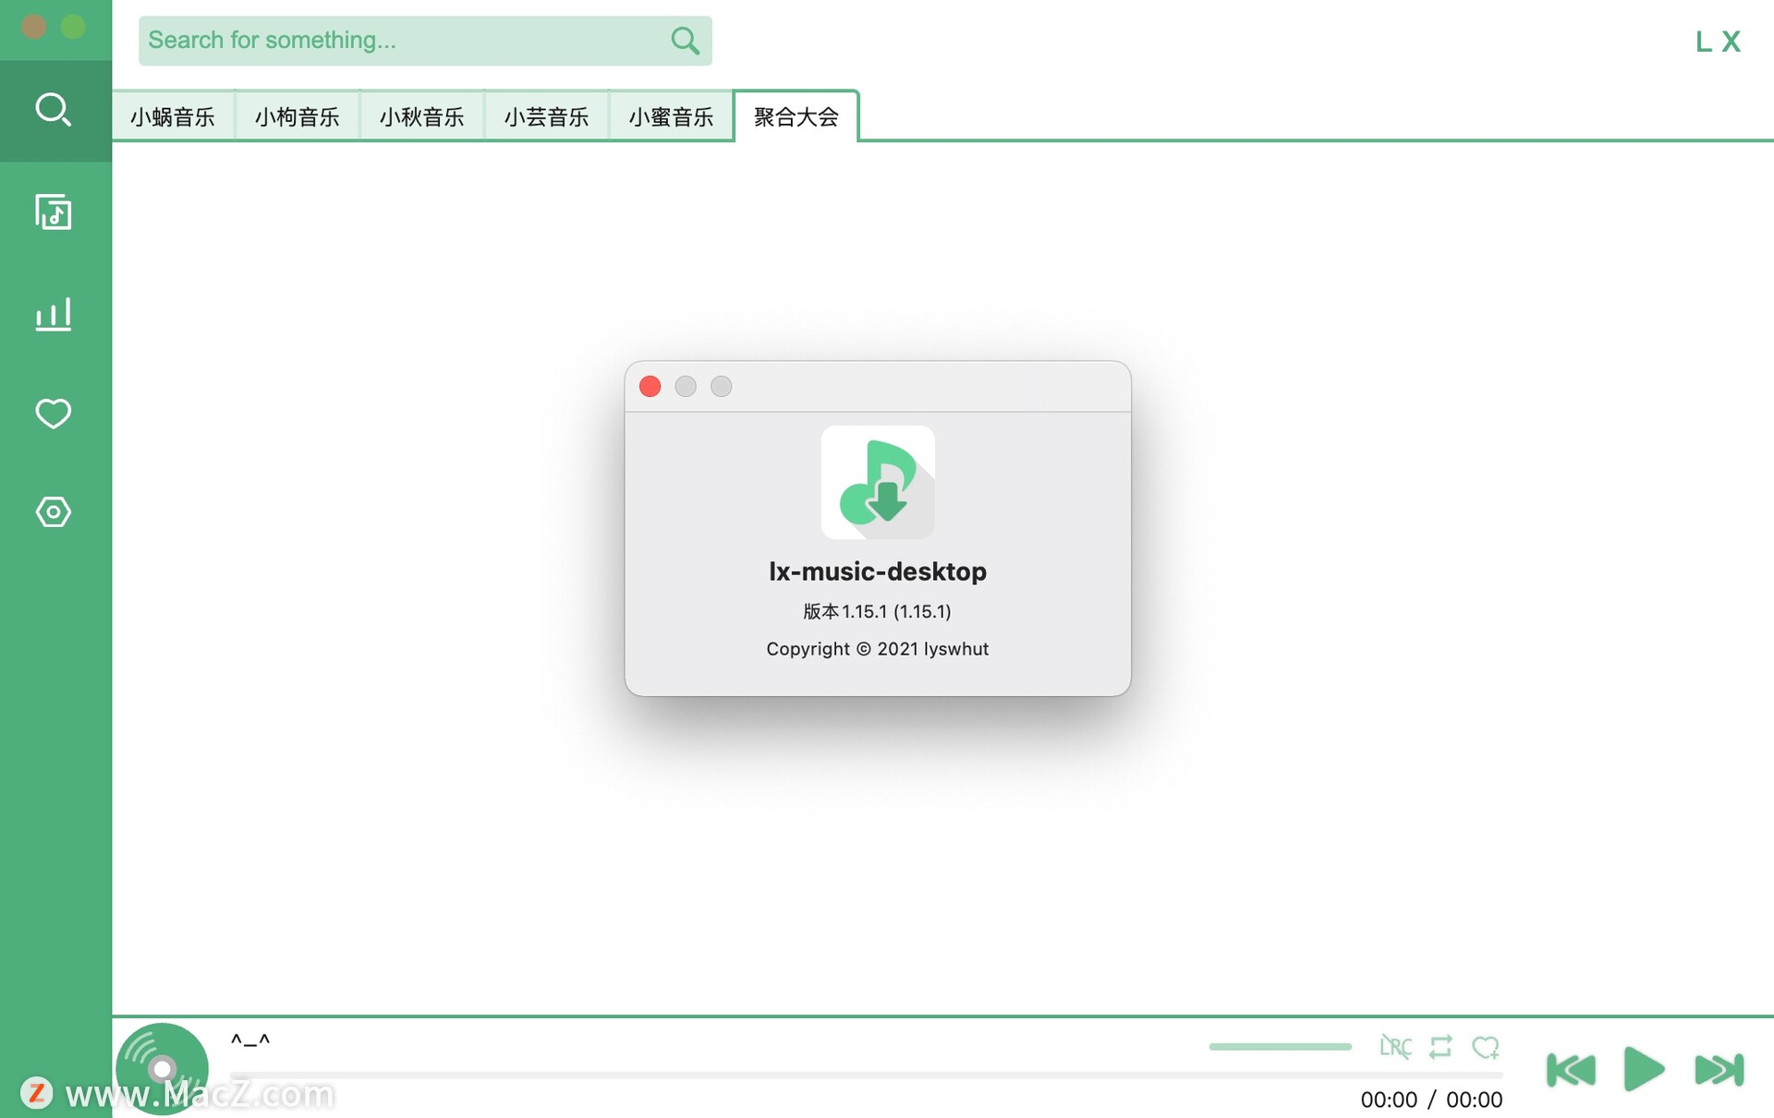The width and height of the screenshot is (1774, 1118).
Task: Click the LX logo at top right
Action: (1719, 42)
